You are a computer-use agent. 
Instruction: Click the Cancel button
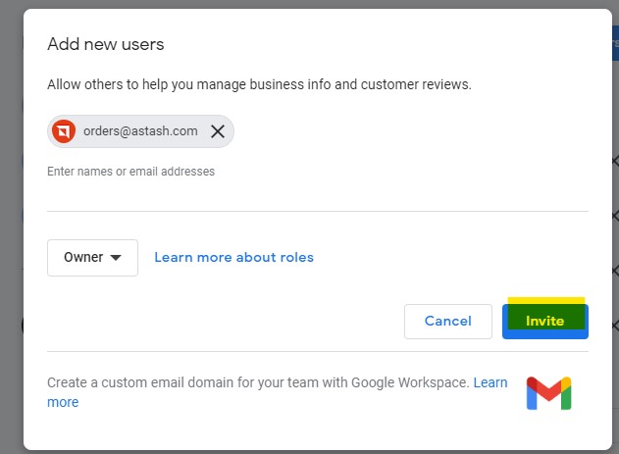448,321
